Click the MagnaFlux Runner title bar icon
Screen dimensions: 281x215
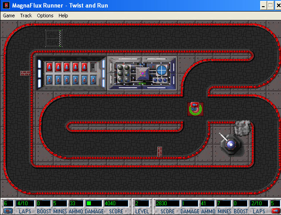6,5
